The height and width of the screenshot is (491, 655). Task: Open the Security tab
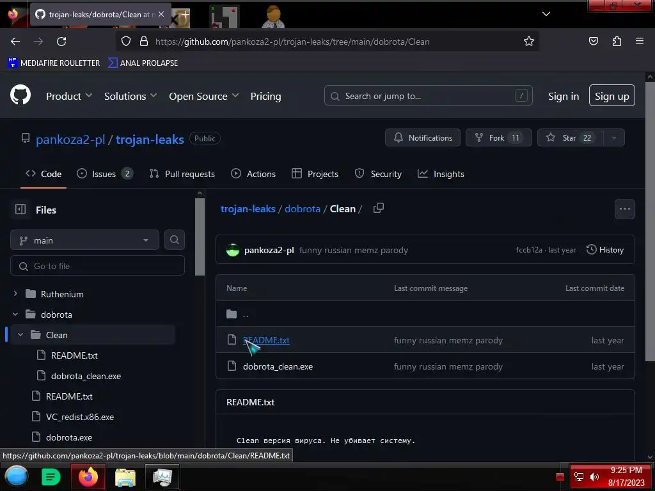click(378, 174)
